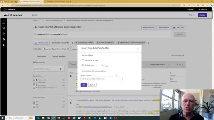The image size is (214, 120).
Task: Open the Products menu
Action: (x=203, y=10)
